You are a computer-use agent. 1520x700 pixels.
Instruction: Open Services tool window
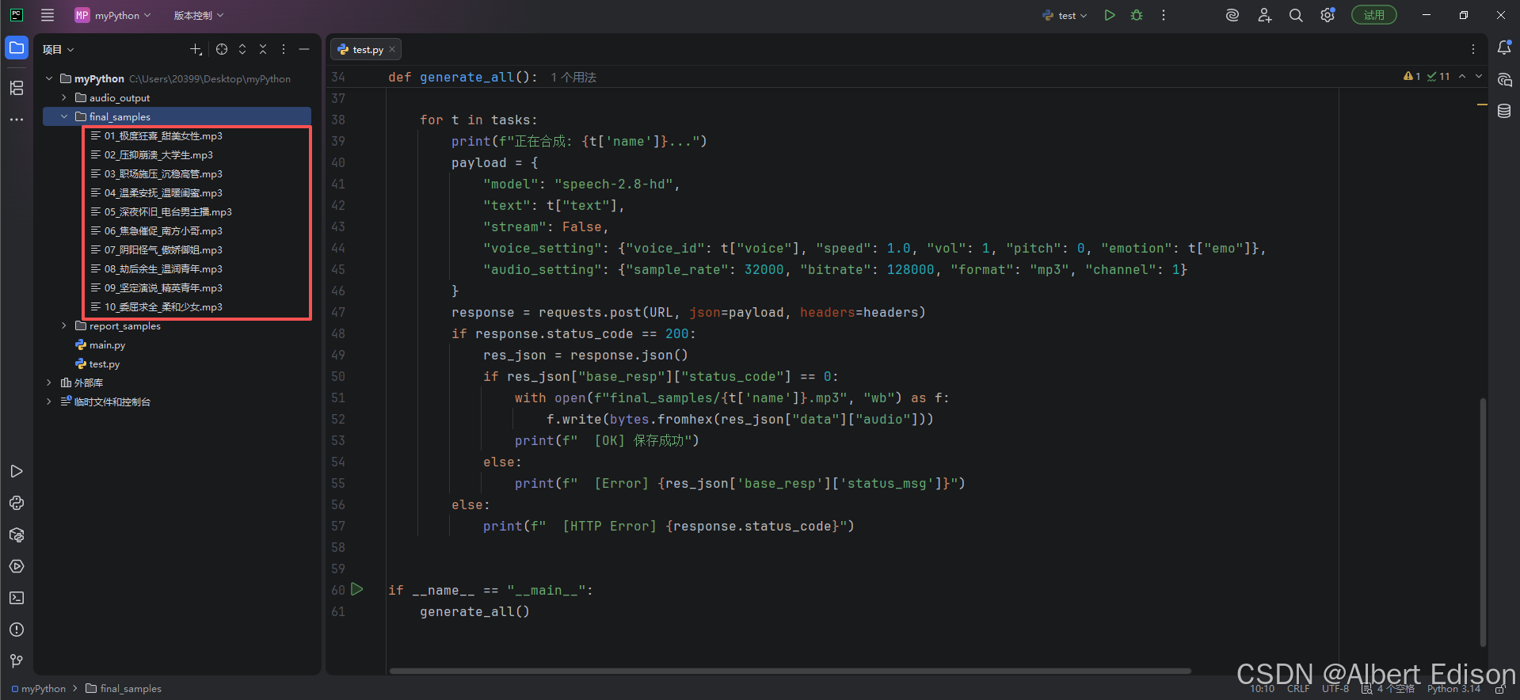pos(16,566)
